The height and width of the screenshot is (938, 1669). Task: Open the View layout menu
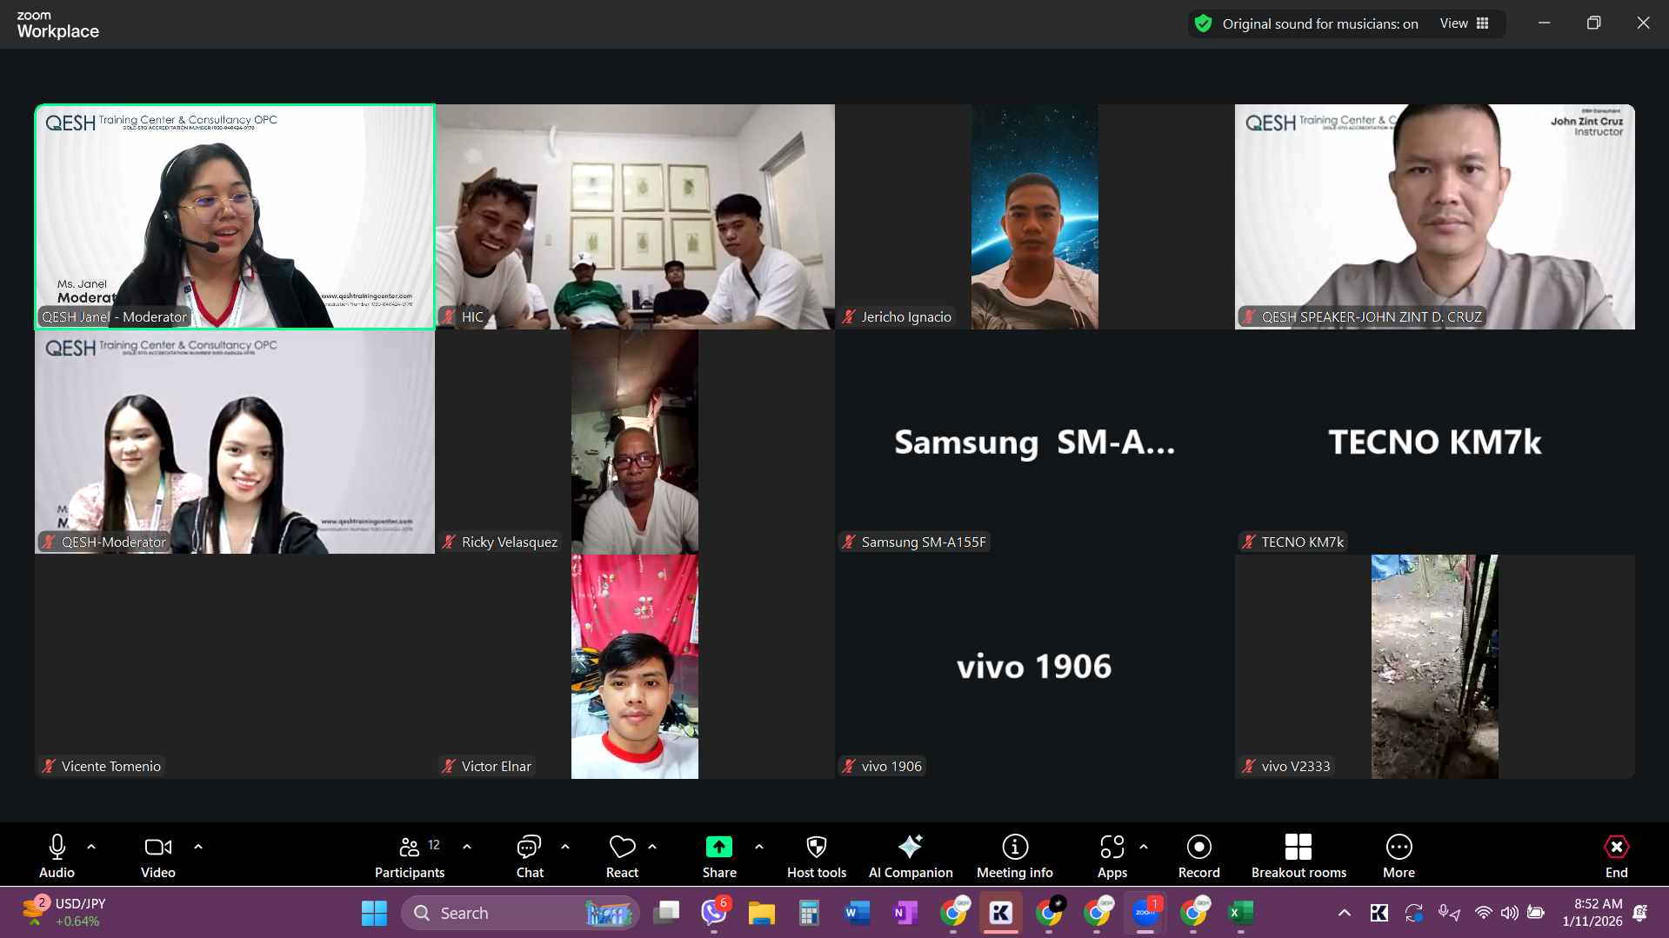[1465, 23]
